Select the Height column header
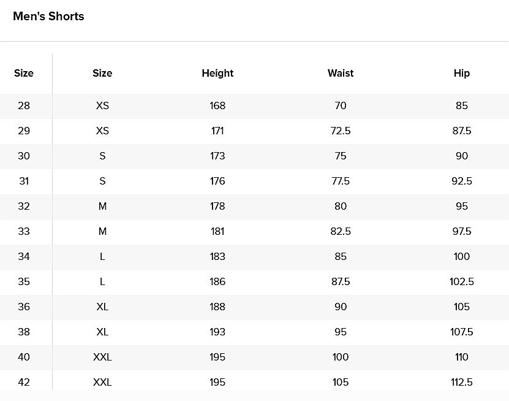509x401 pixels. point(217,73)
